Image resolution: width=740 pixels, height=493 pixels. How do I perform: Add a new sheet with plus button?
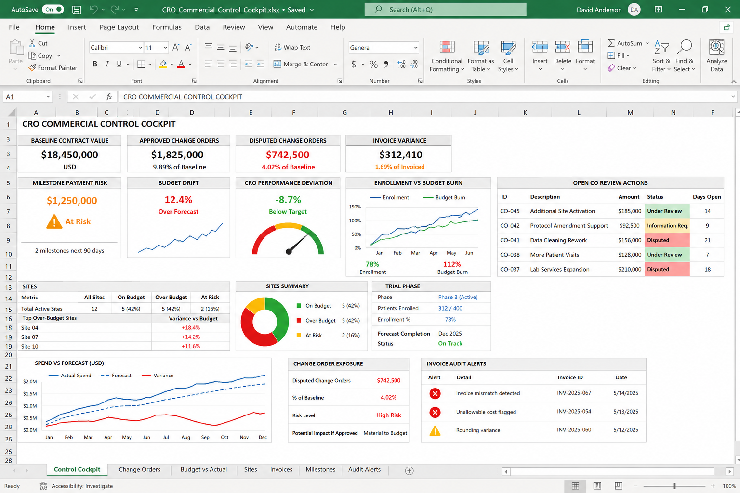409,471
